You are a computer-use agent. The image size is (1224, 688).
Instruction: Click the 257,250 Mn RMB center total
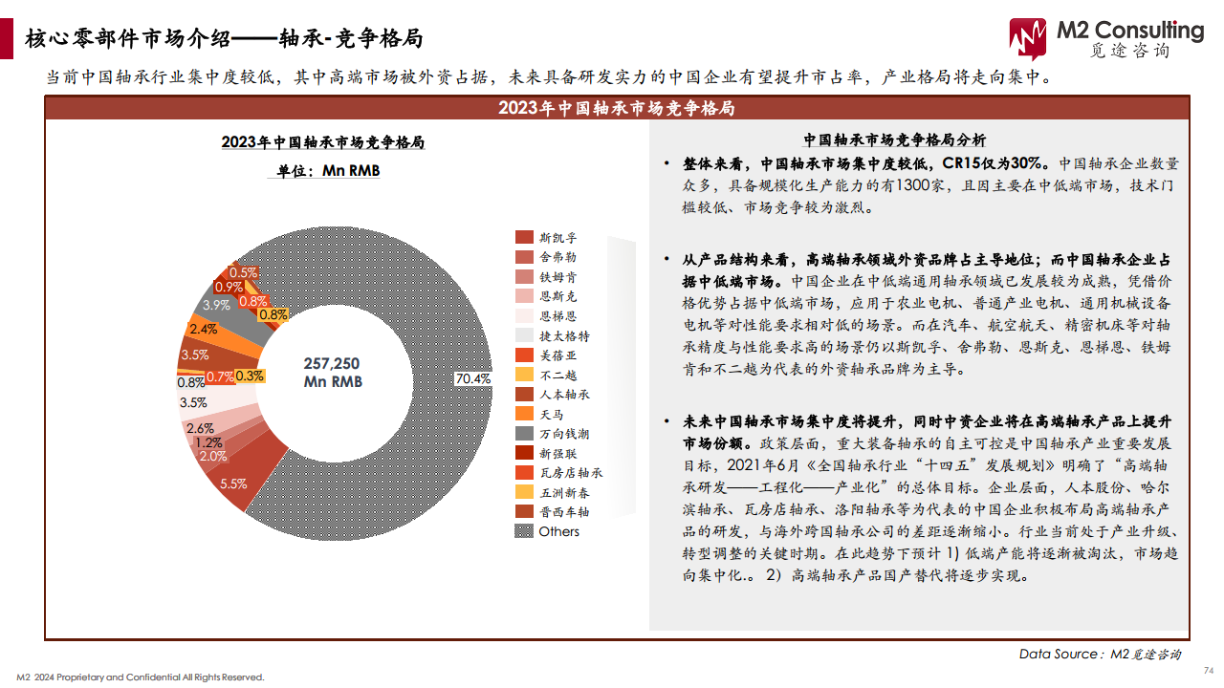tap(333, 373)
